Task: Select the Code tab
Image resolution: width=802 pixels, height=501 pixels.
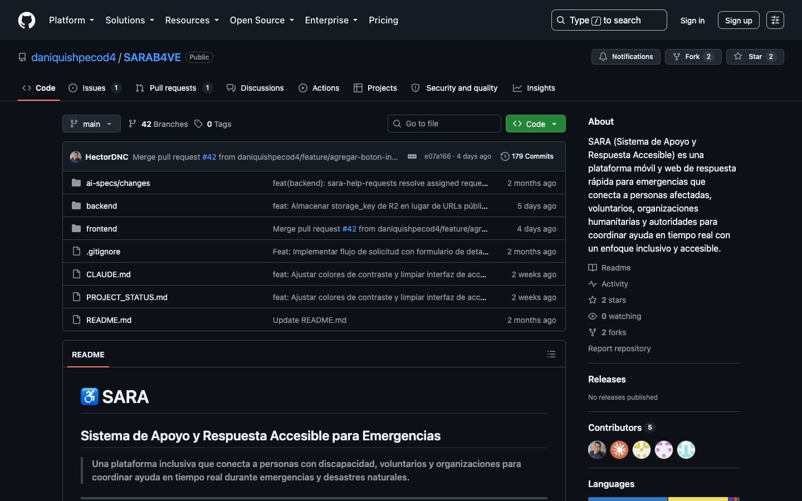Action: [39, 88]
